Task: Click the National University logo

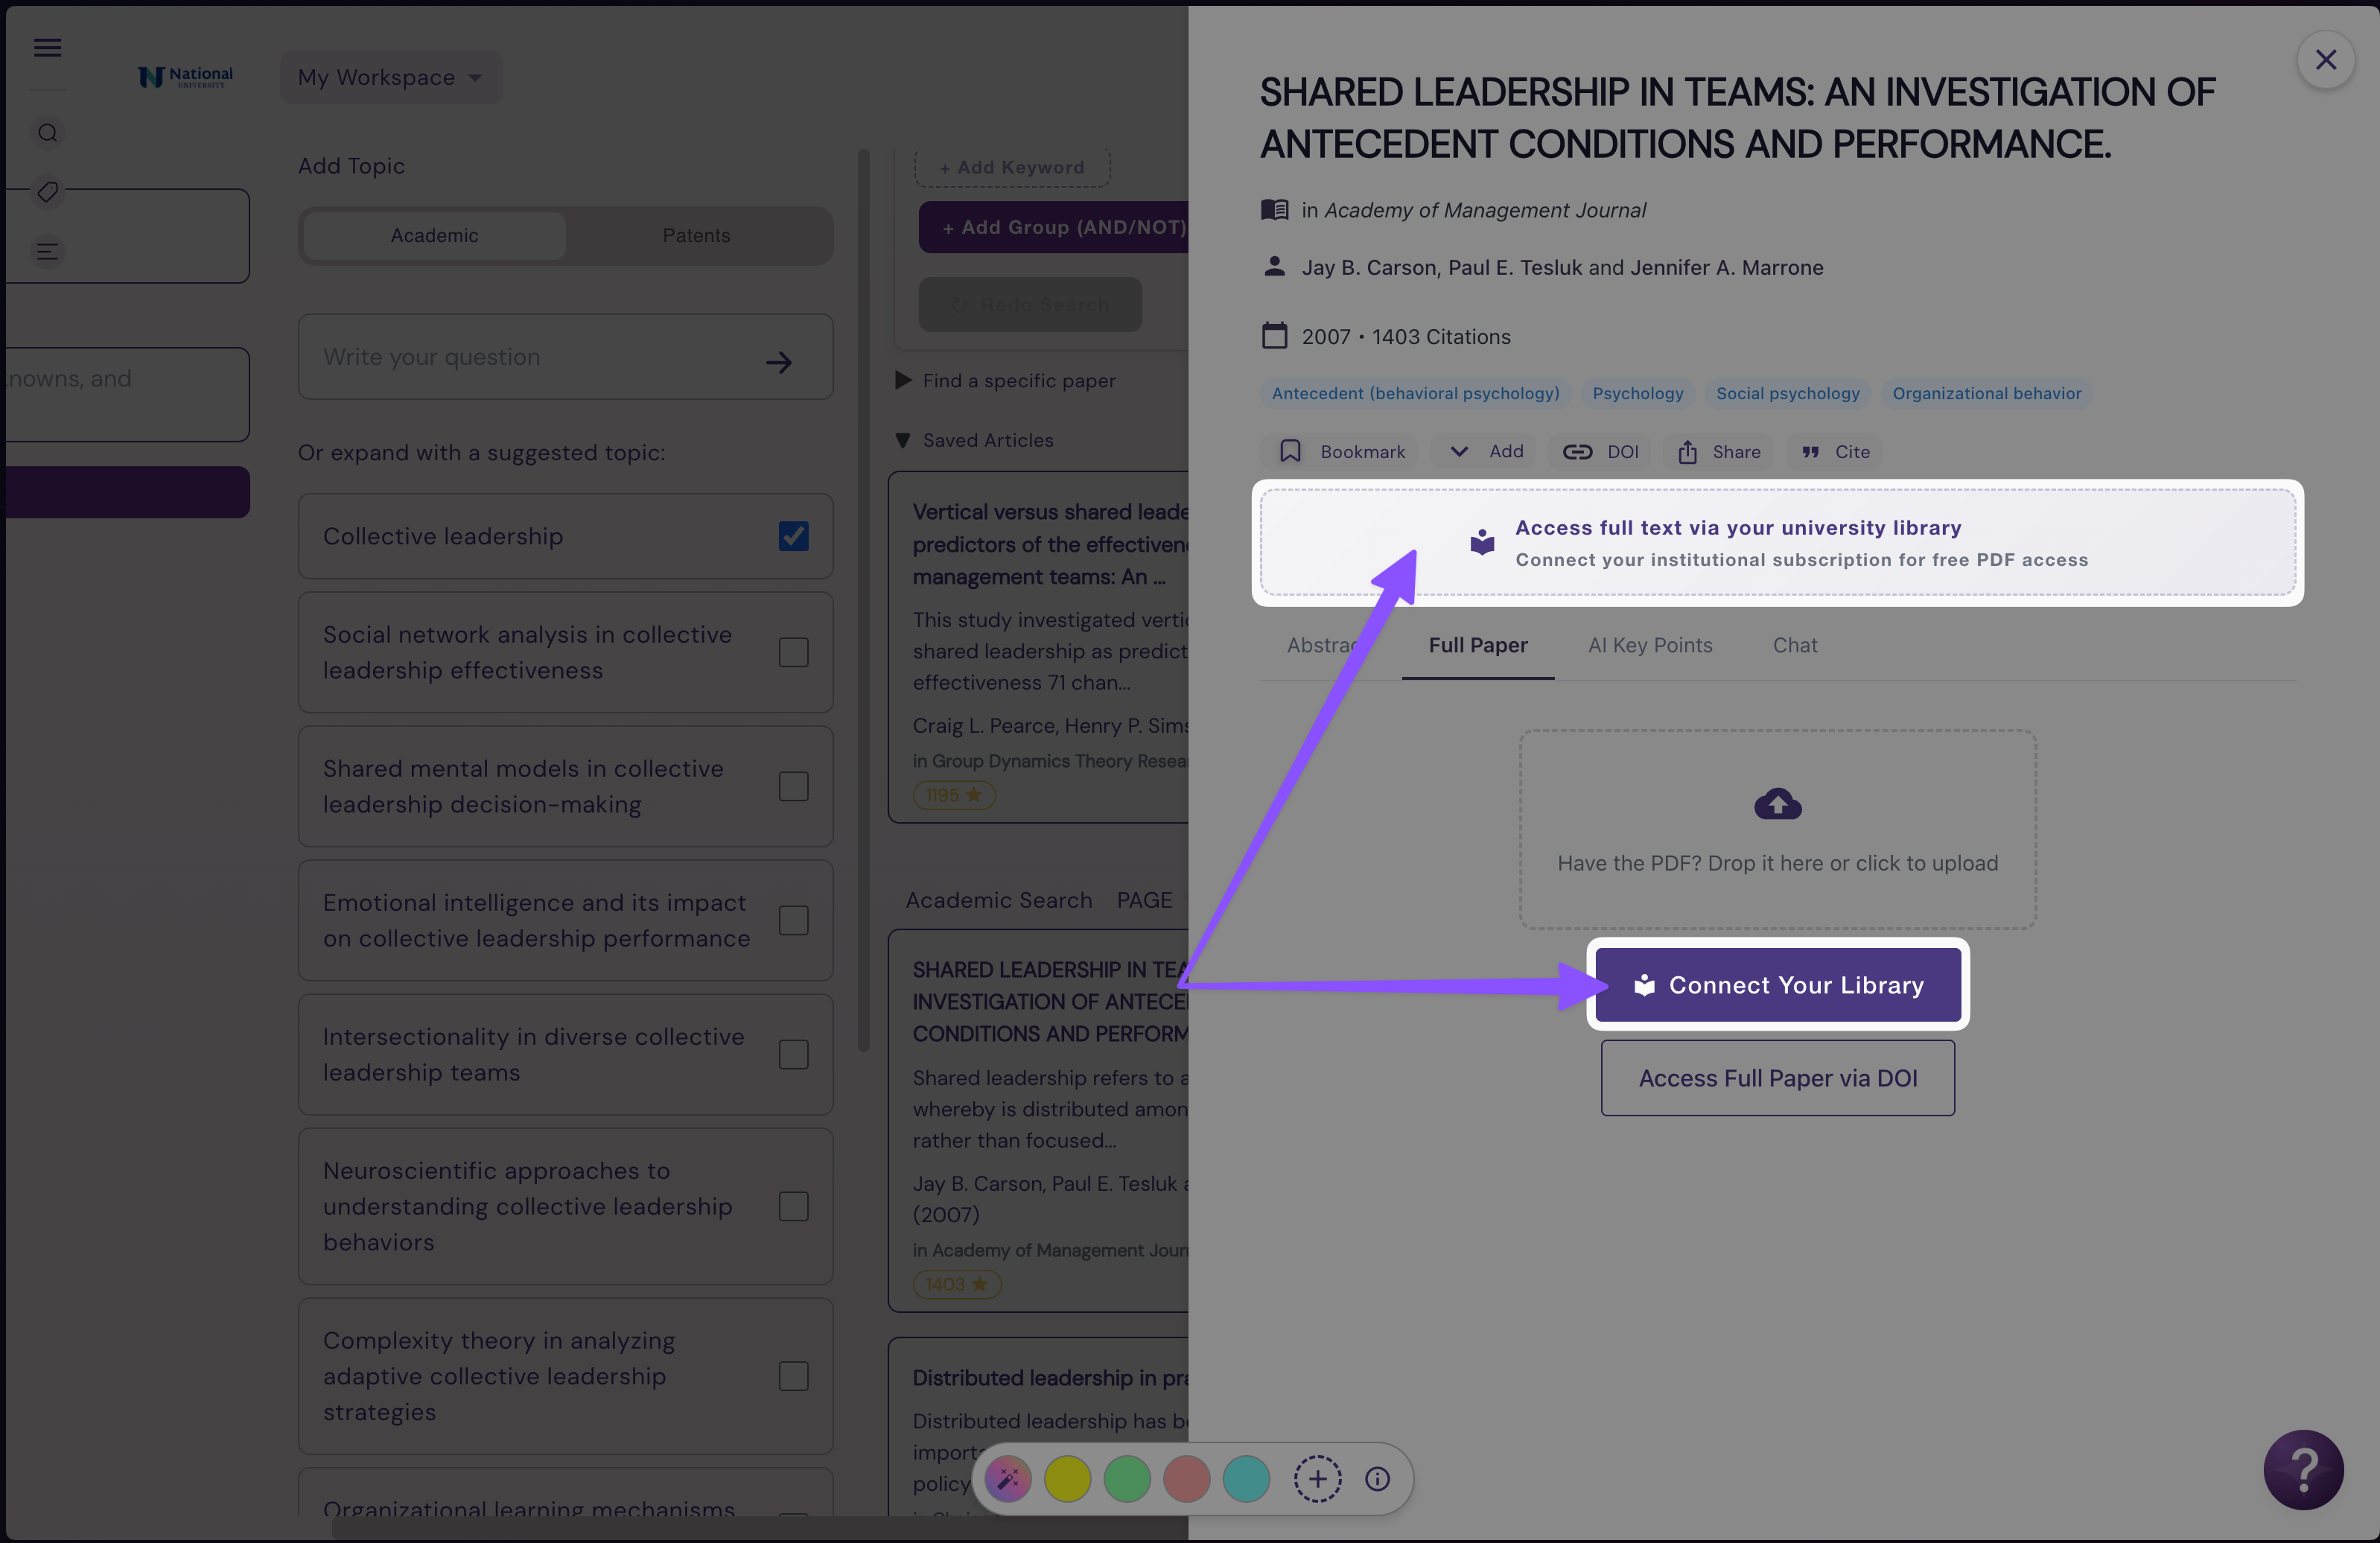Action: click(185, 77)
